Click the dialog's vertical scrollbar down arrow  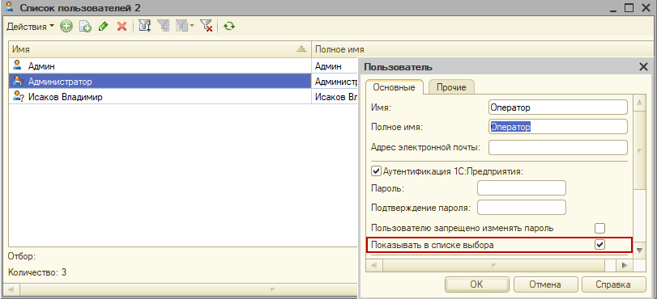639,251
